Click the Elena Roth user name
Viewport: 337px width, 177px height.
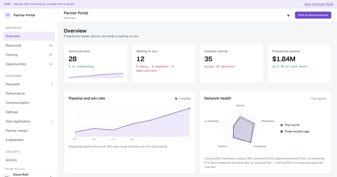tap(21, 175)
